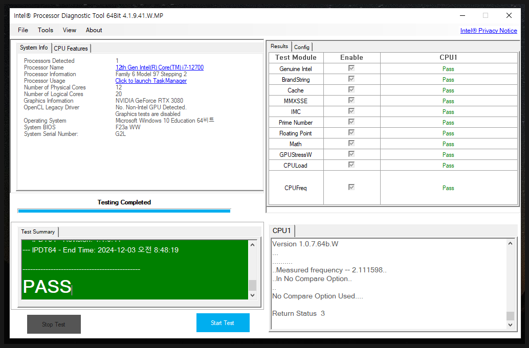Open the Tools menu
The image size is (529, 348).
tap(45, 30)
